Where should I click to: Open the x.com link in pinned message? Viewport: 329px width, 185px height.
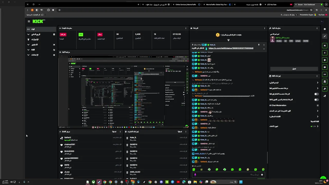[x=231, y=48]
